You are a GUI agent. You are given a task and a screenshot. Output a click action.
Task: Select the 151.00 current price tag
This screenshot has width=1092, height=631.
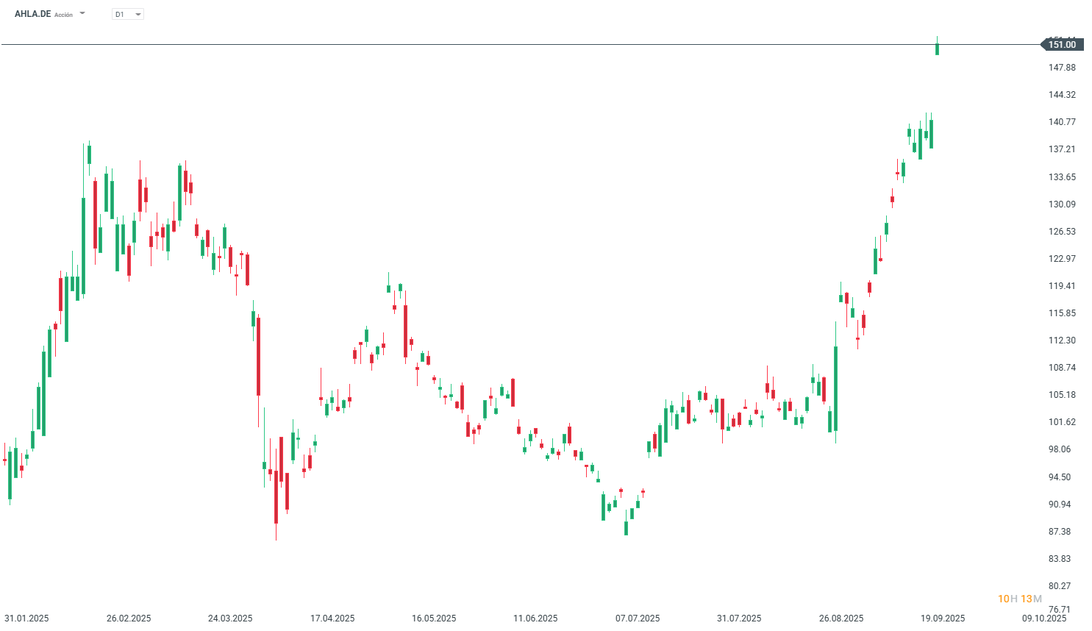tap(1063, 45)
